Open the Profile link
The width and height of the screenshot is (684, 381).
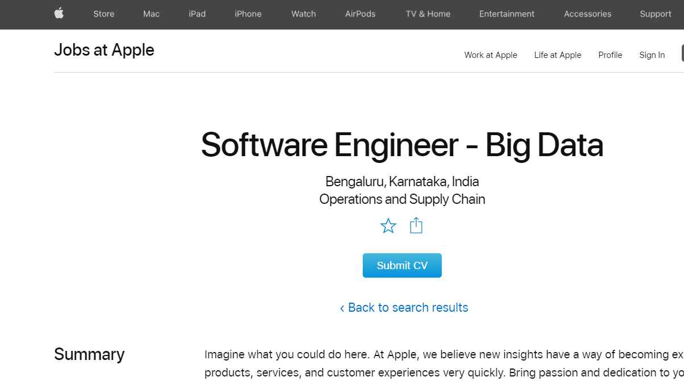[610, 55]
